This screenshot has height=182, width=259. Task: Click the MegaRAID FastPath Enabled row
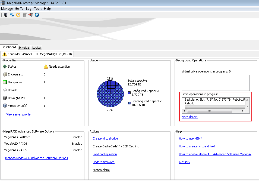[x=43, y=137]
